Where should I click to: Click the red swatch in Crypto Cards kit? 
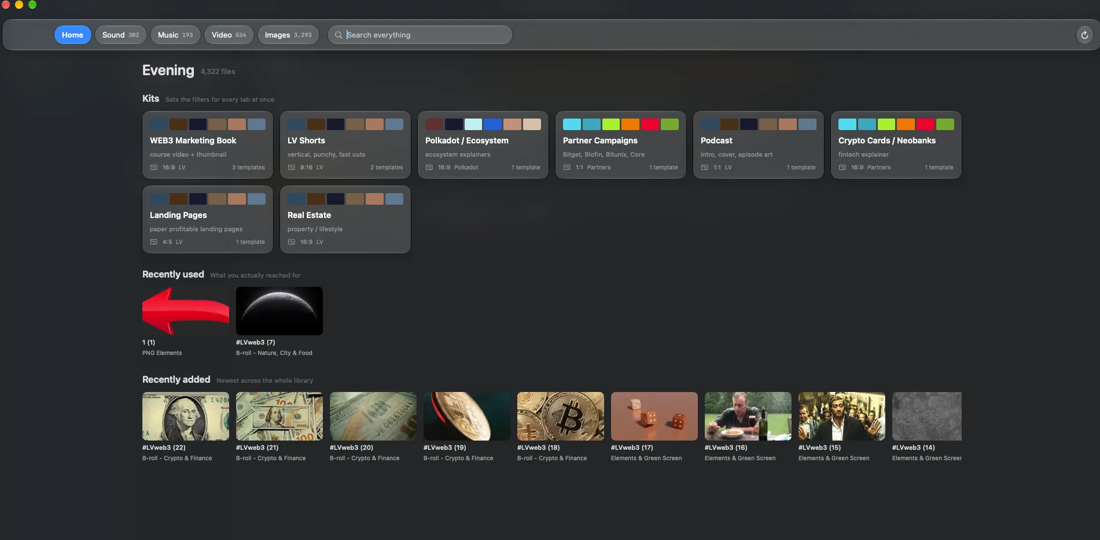(x=925, y=124)
